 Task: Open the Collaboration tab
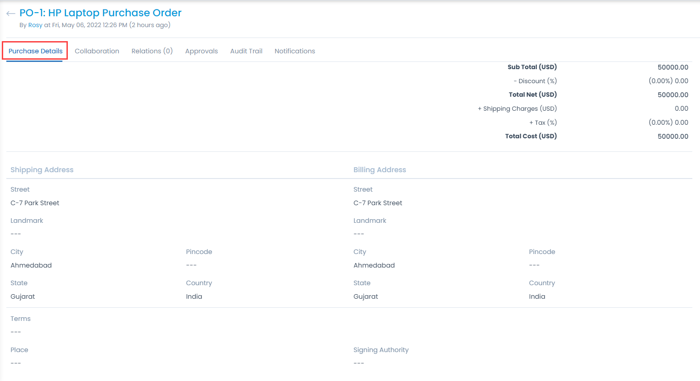(x=97, y=51)
